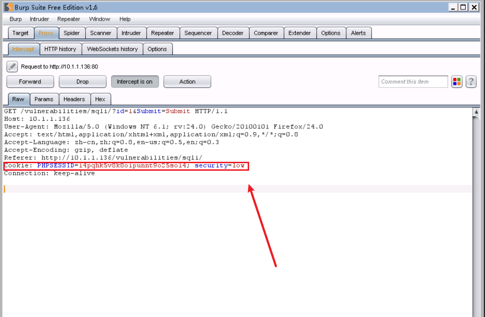The height and width of the screenshot is (317, 485).
Task: Drop the intercepted request
Action: [x=82, y=81]
